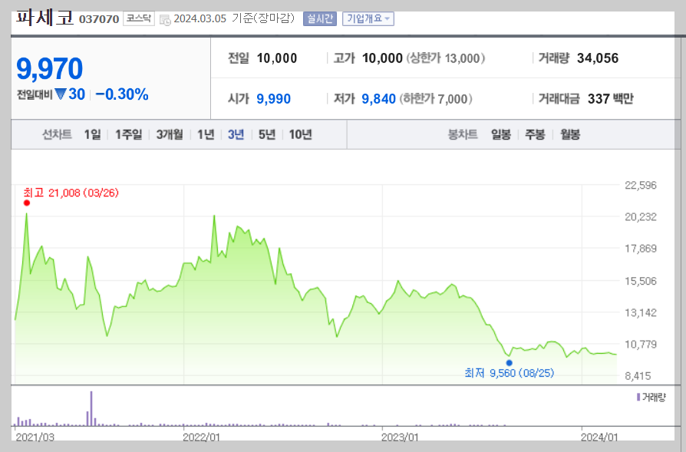Switch to the 월봉 candlestick chart
The height and width of the screenshot is (452, 686).
point(570,134)
